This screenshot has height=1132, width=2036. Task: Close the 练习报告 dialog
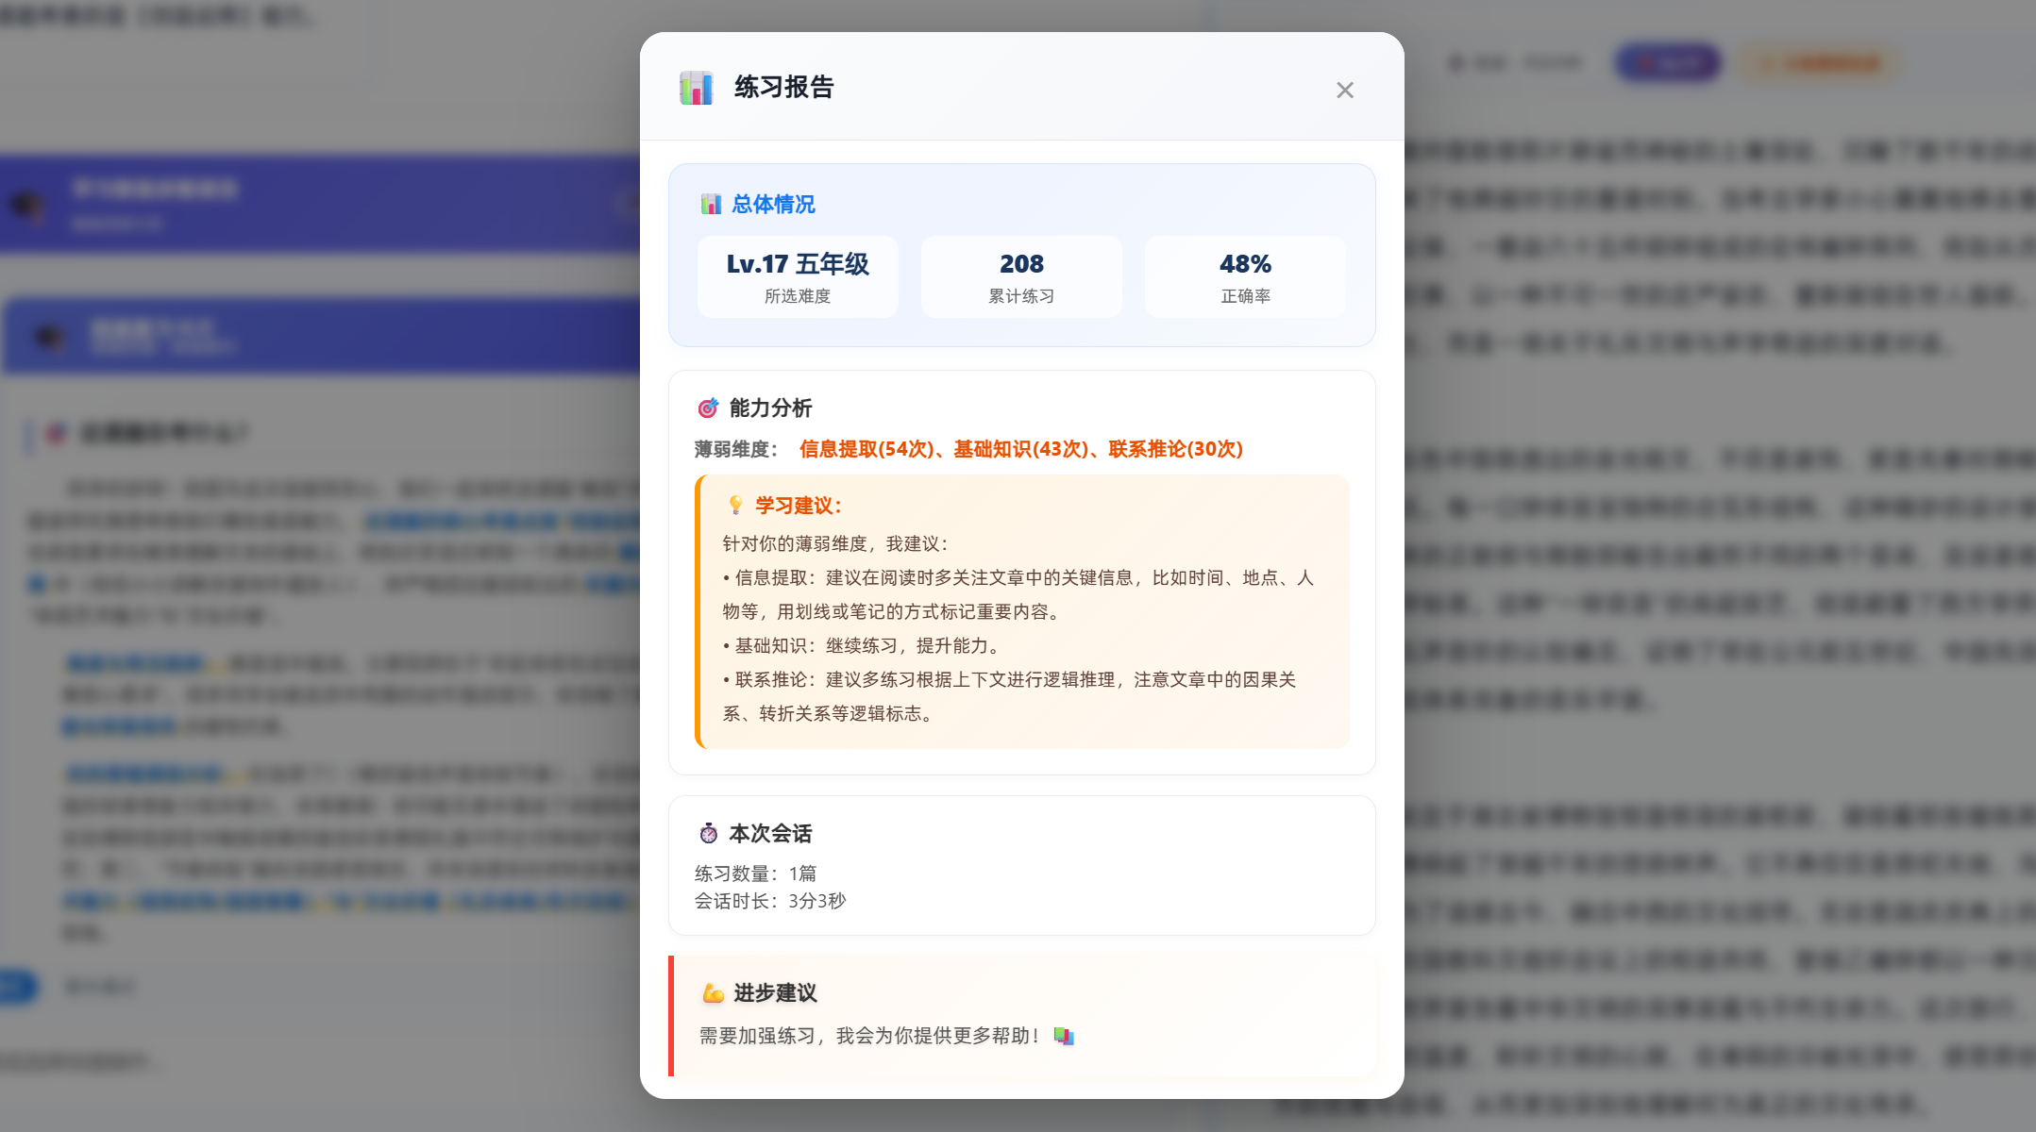1344,90
